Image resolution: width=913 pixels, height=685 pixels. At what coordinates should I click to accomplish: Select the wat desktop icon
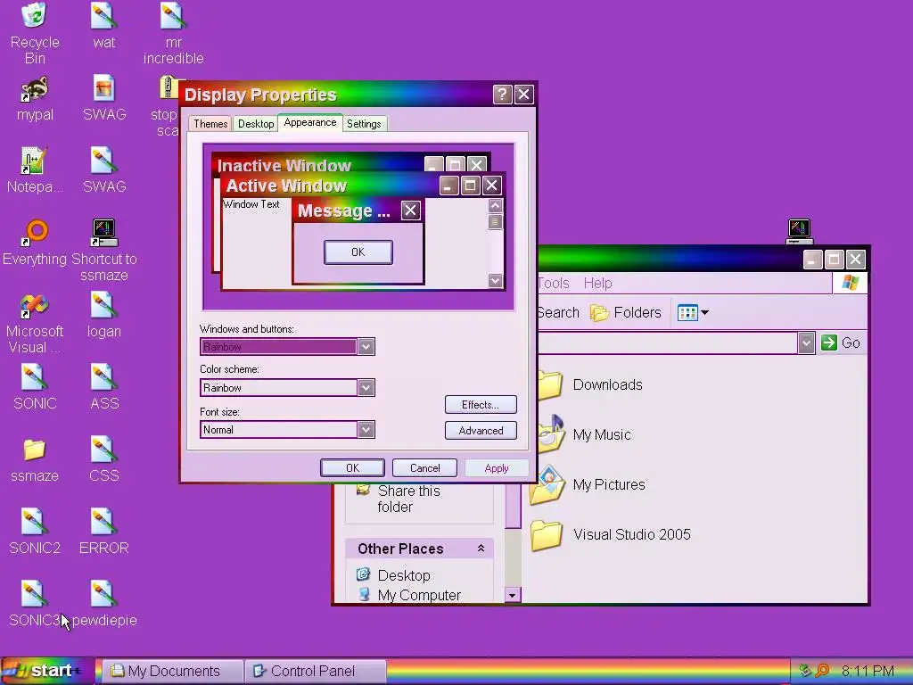[103, 16]
